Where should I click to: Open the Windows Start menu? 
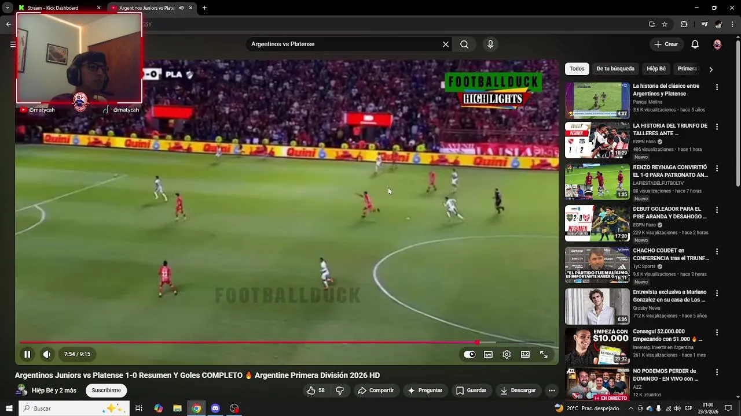9,408
